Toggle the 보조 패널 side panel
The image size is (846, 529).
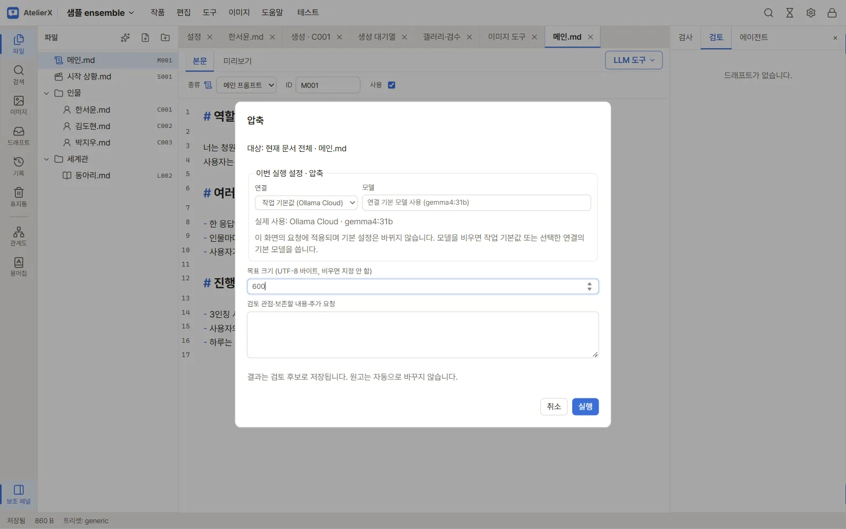click(x=19, y=494)
